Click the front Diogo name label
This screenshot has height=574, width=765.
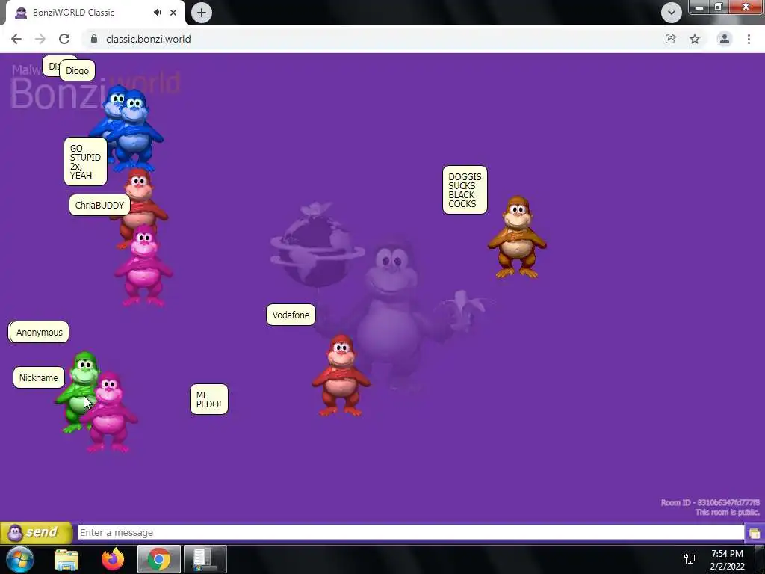point(77,71)
